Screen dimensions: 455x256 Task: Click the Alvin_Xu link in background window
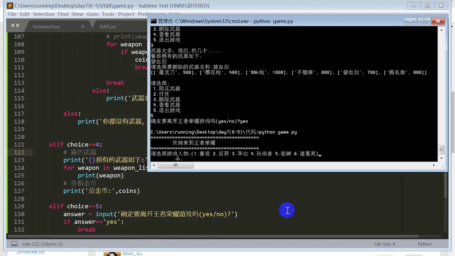tap(132, 254)
